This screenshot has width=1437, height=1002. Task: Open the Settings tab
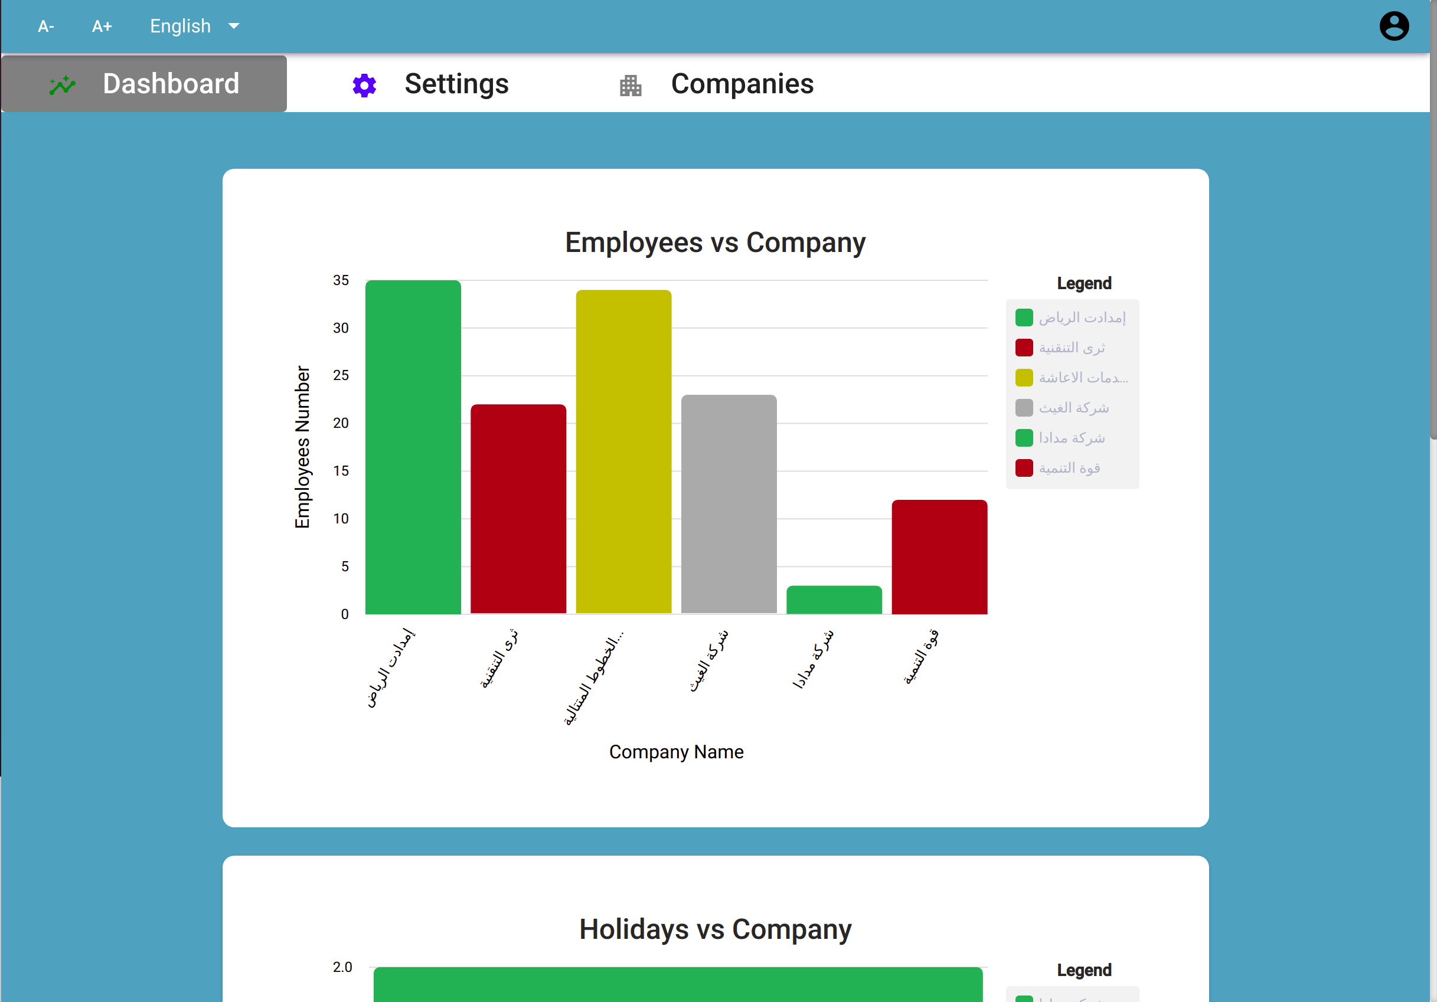tap(430, 84)
